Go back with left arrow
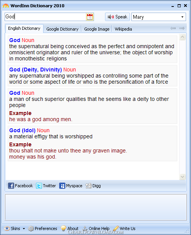 tap(173, 28)
